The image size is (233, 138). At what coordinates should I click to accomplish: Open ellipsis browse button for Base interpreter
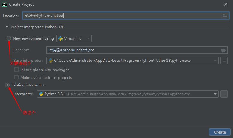224,61
